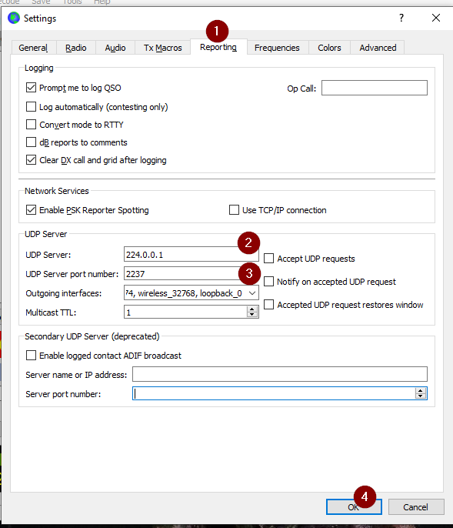Enable Use TCP/IP connection

pyautogui.click(x=234, y=210)
